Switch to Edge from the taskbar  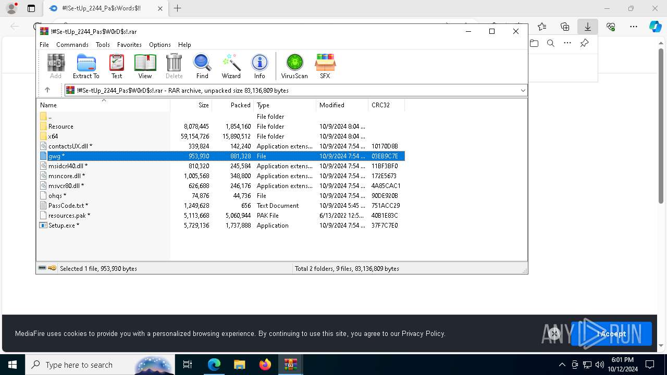(214, 365)
